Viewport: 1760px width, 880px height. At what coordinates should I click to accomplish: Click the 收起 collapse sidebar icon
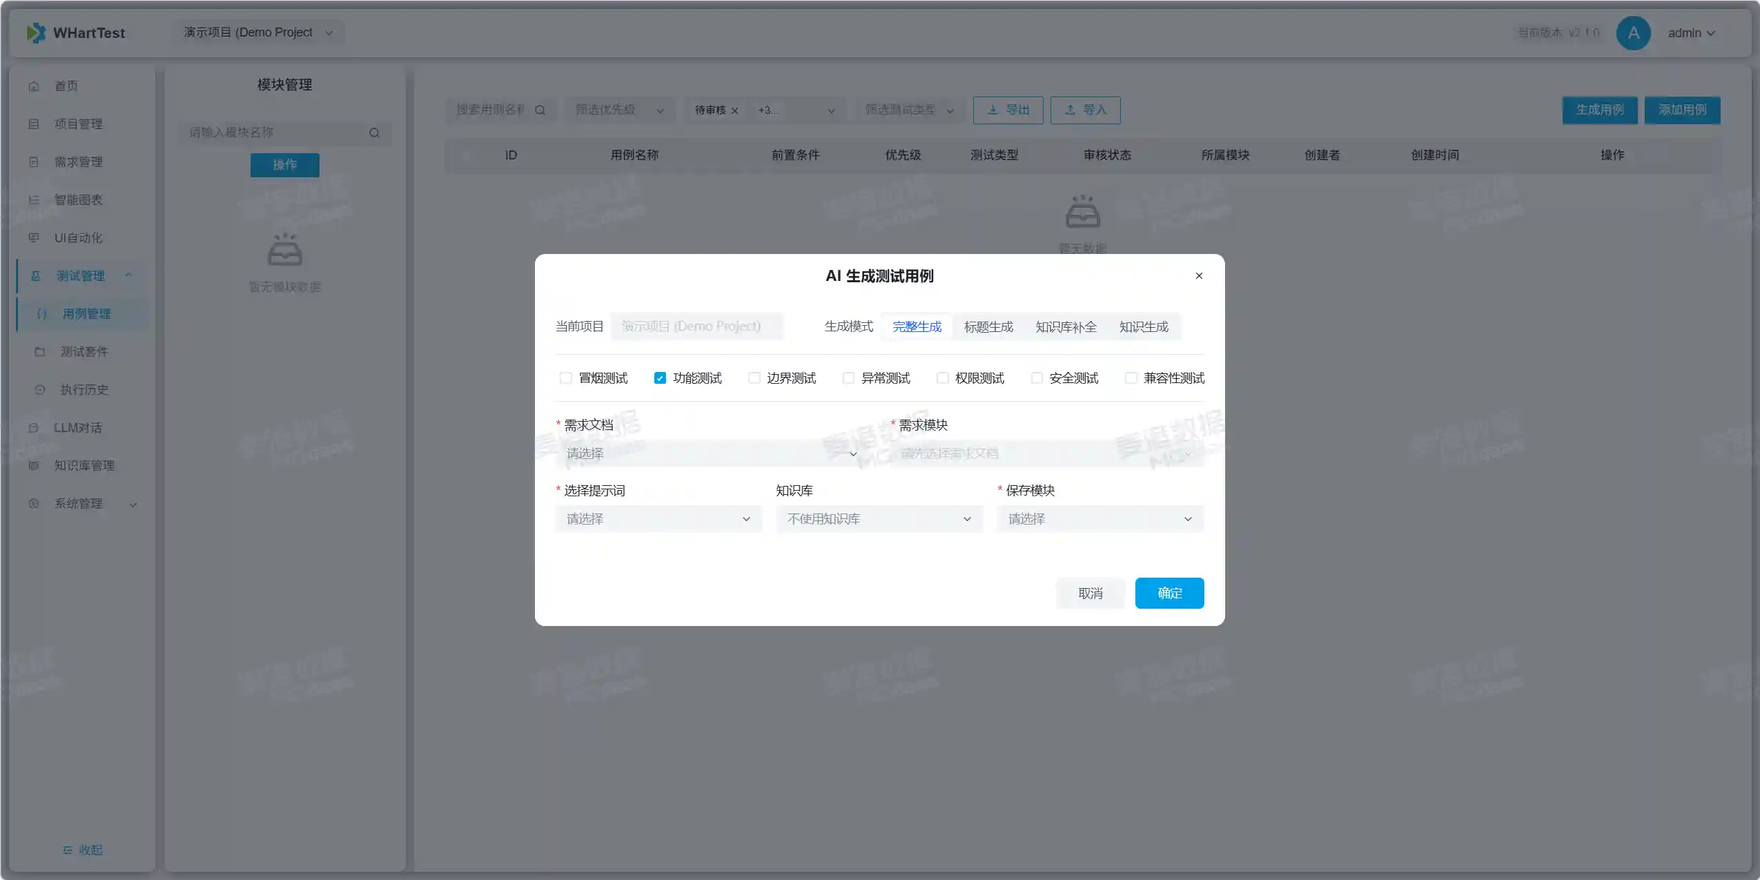[68, 850]
